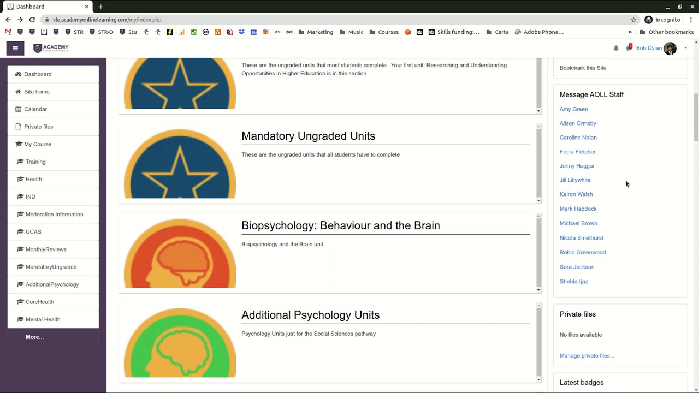Toggle the hamburger side panel button

15,48
